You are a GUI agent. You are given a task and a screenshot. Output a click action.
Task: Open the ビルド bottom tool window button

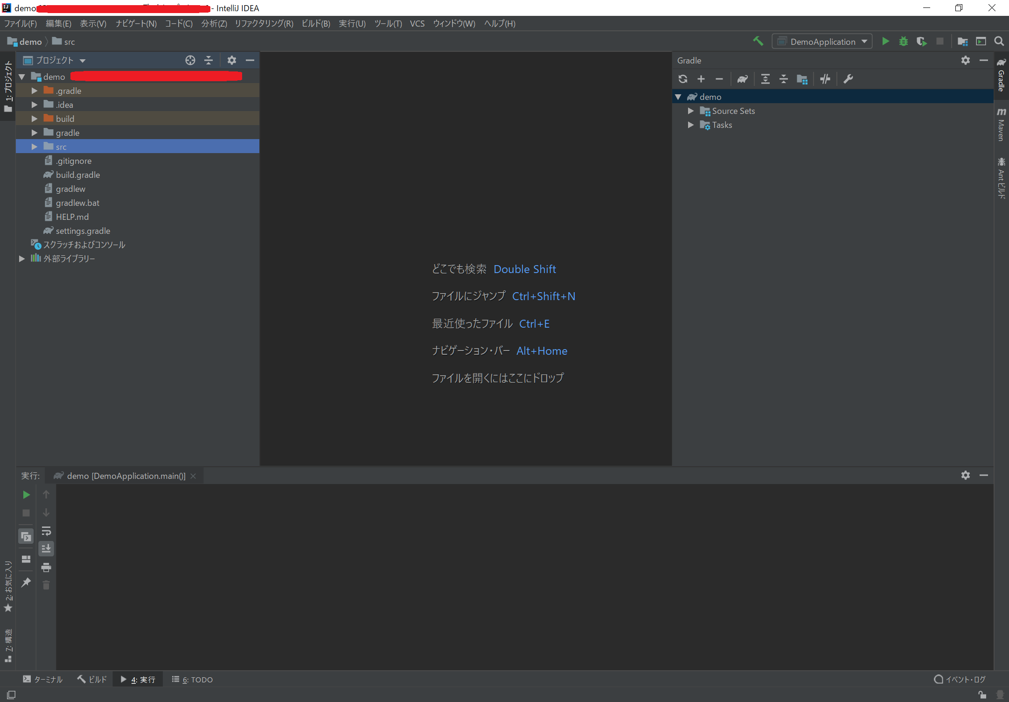point(92,680)
